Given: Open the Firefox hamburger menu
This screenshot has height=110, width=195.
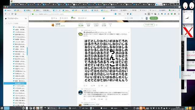Looking at the screenshot, I should [179, 14].
